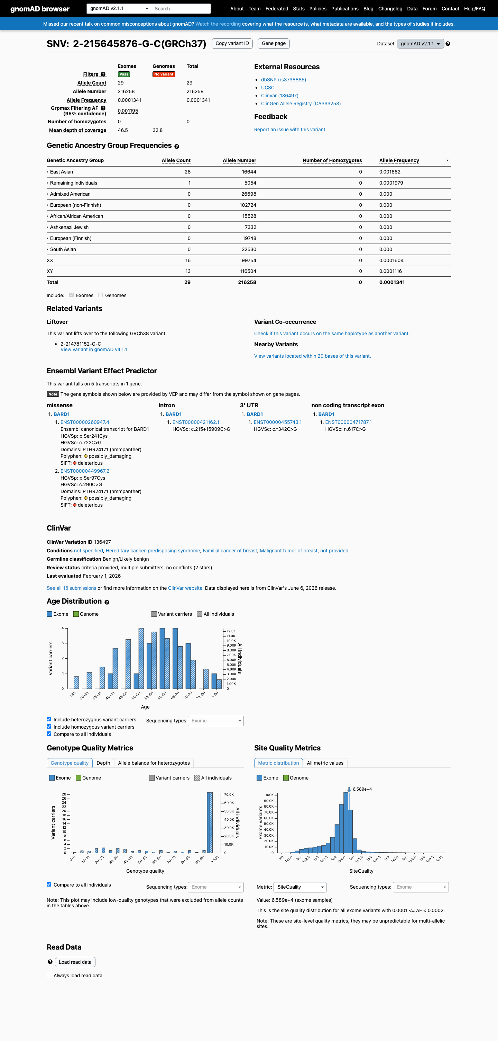The image size is (498, 1041).
Task: Click the Watch the recording banner link
Action: (x=218, y=24)
